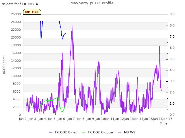
Task: Click the Time axis label
Action: point(164,123)
